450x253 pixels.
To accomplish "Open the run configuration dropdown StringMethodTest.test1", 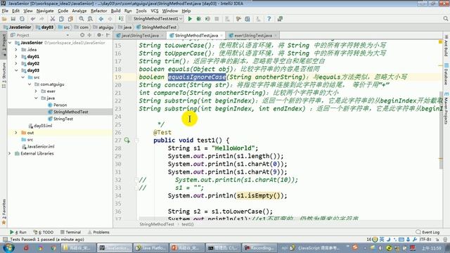I will point(155,19).
